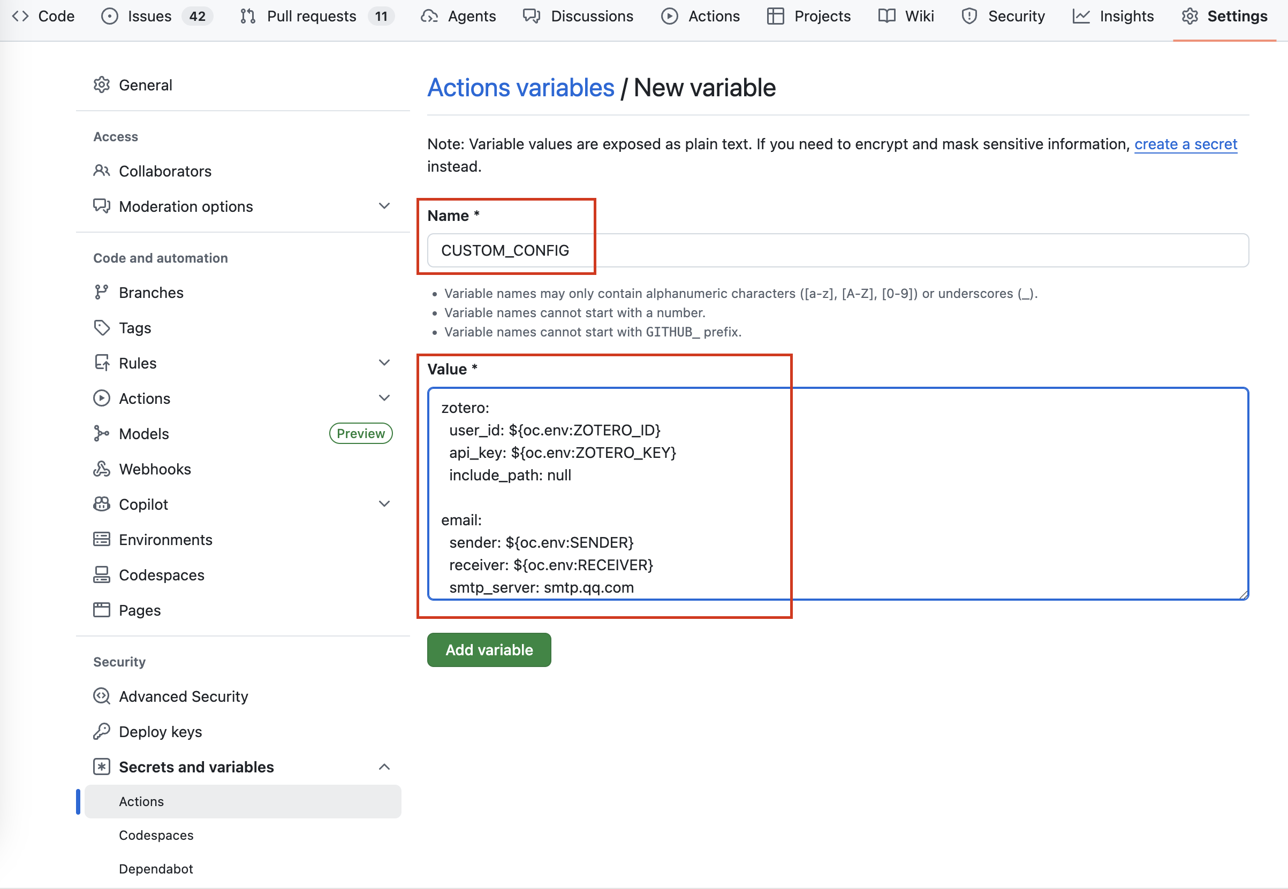Click the Collaborators people icon
This screenshot has width=1288, height=889.
pyautogui.click(x=101, y=171)
